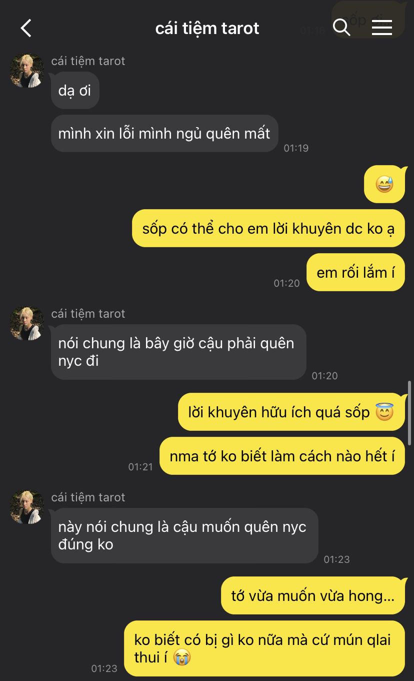Click the chat scrollbar handle

[409, 413]
